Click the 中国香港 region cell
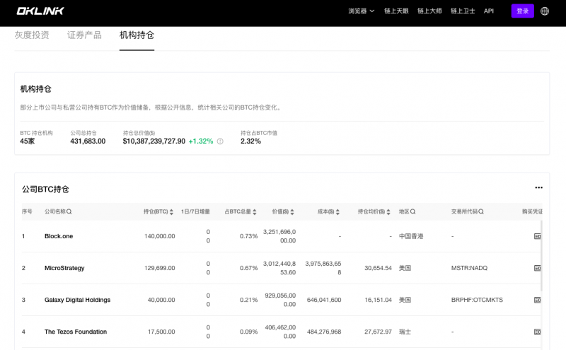The image size is (566, 350). coord(411,236)
